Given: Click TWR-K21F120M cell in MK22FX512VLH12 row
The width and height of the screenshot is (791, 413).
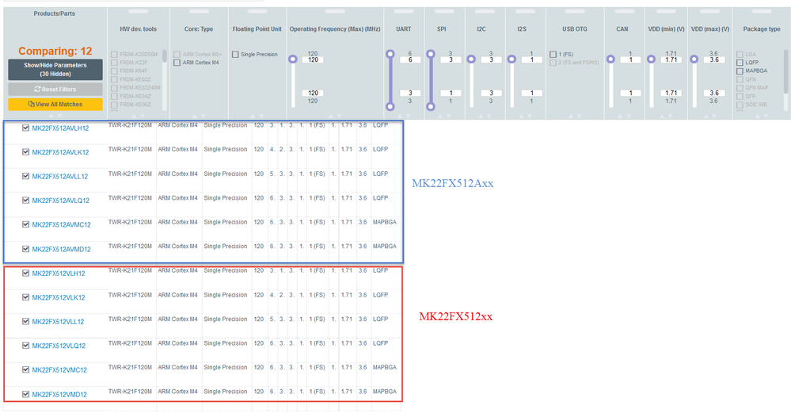Looking at the screenshot, I should [x=130, y=270].
